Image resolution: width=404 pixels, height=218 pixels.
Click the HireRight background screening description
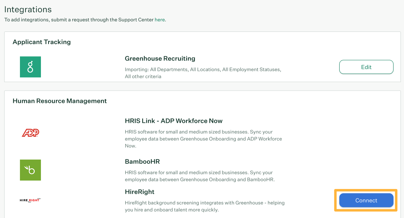coord(205,206)
